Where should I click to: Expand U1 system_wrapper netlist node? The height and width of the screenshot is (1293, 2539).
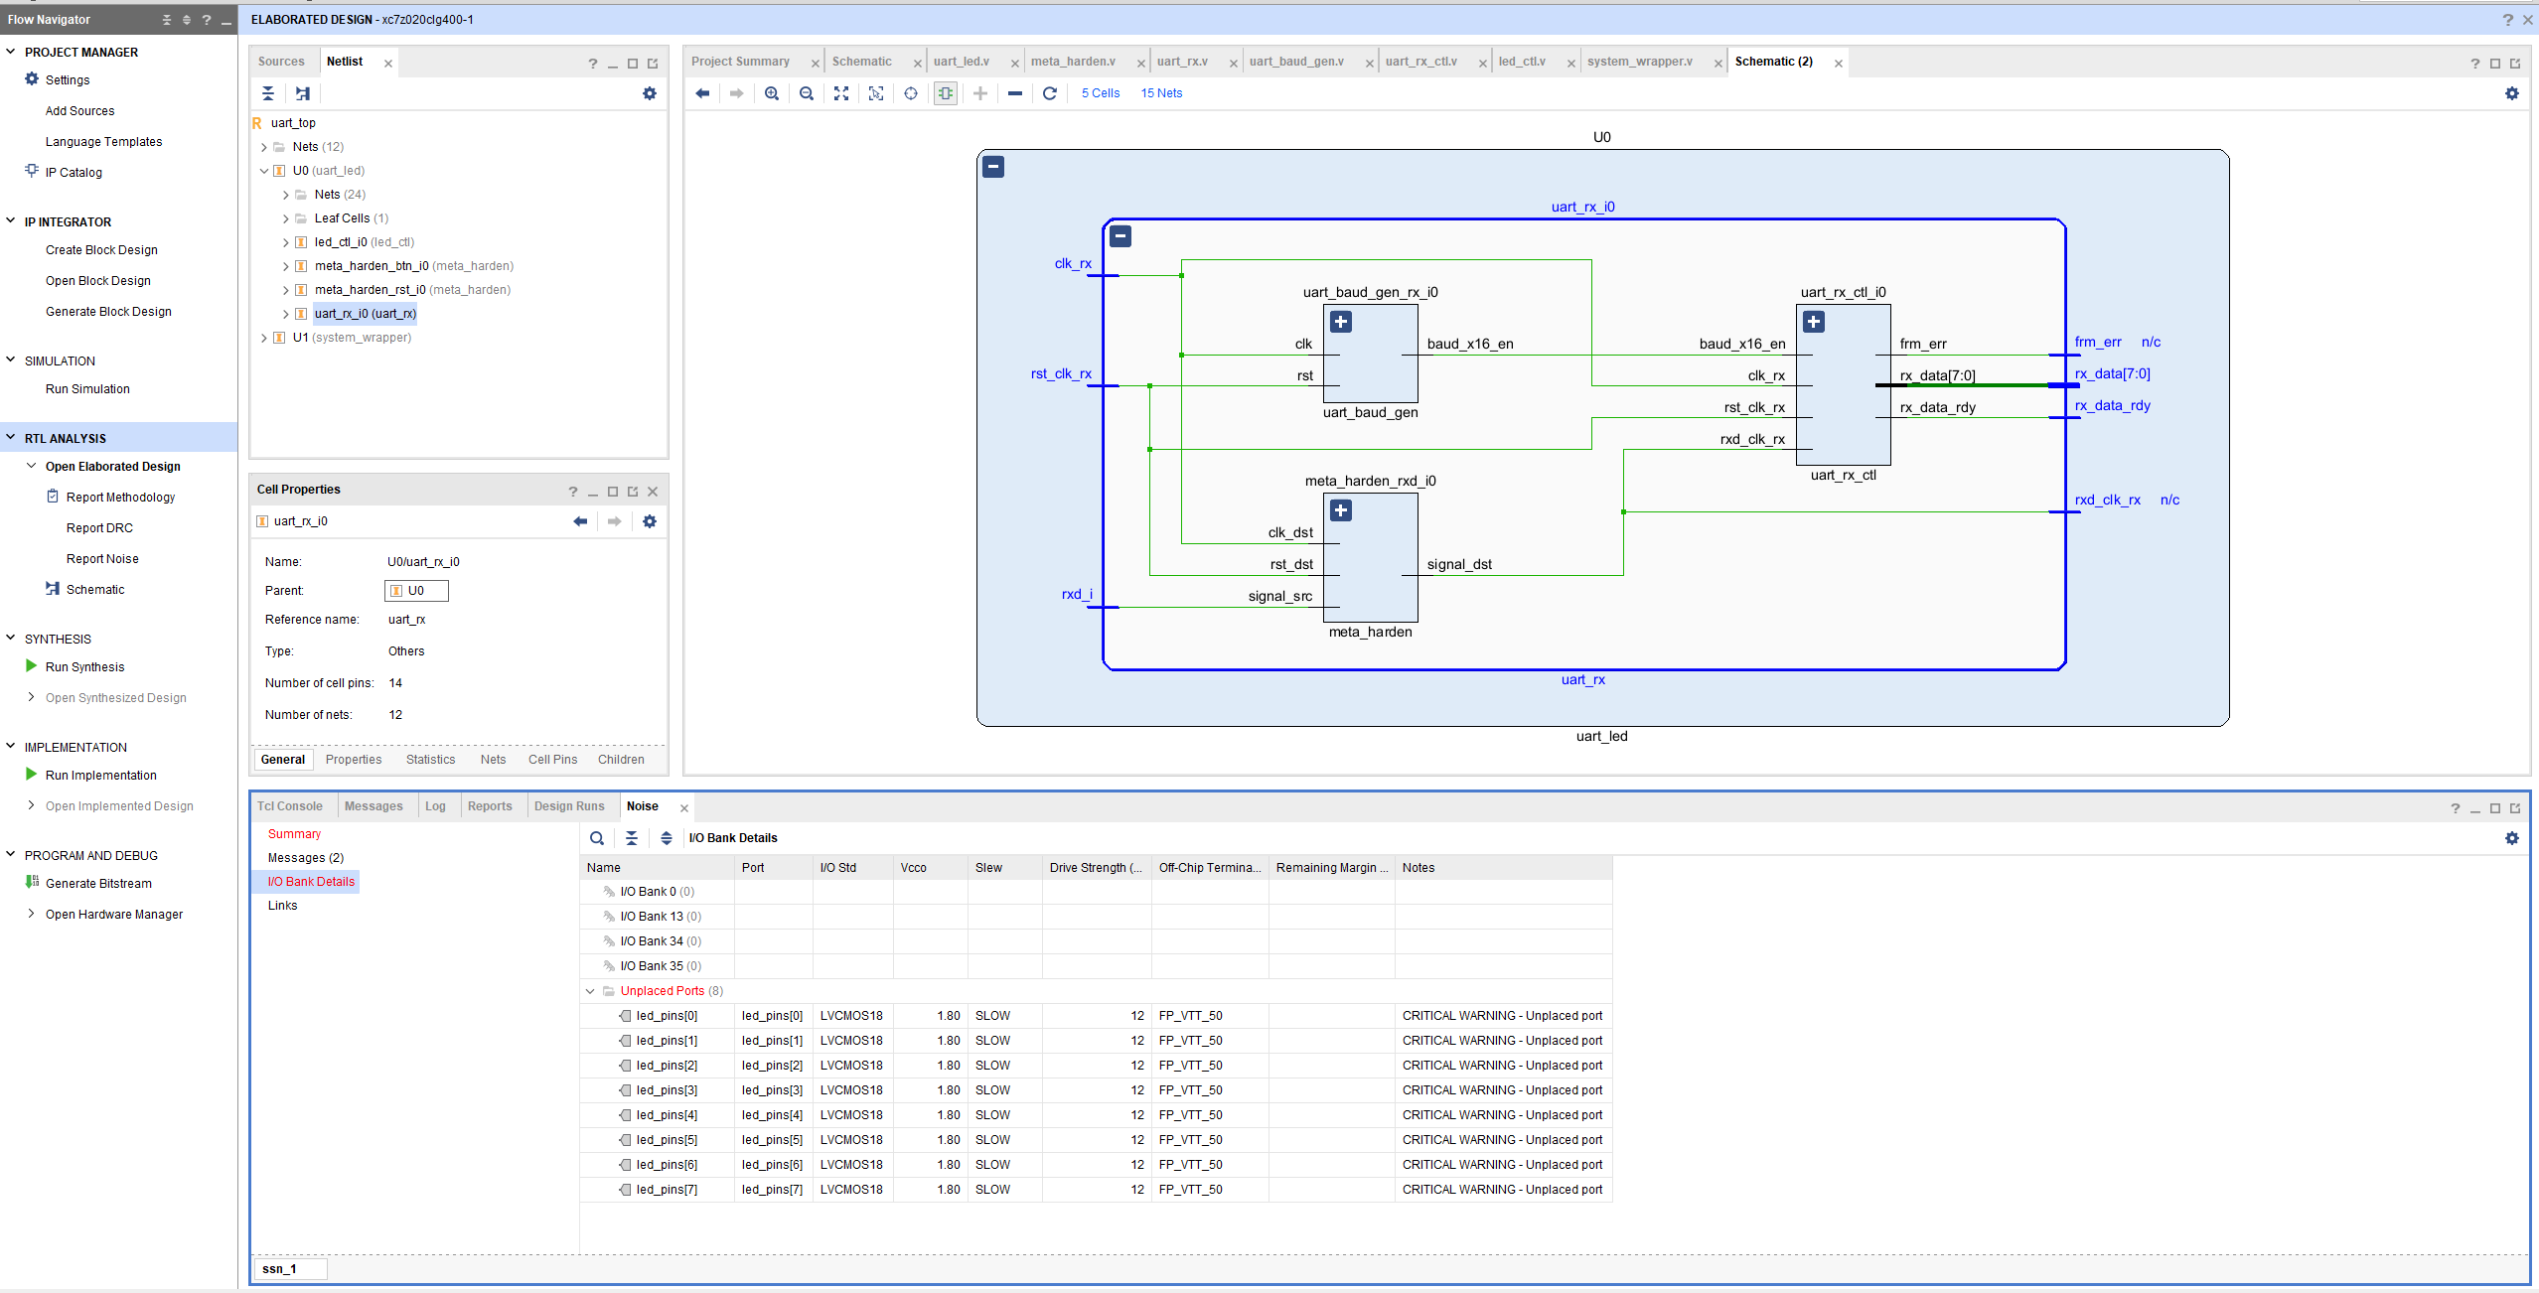tap(264, 338)
